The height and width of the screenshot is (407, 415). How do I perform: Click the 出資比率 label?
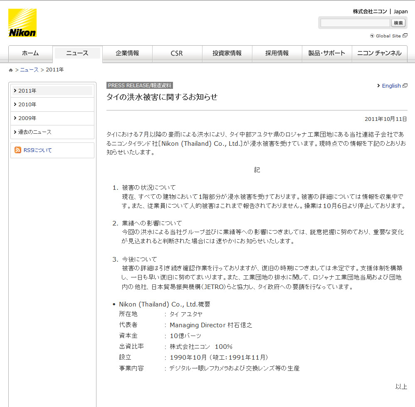coord(131,346)
